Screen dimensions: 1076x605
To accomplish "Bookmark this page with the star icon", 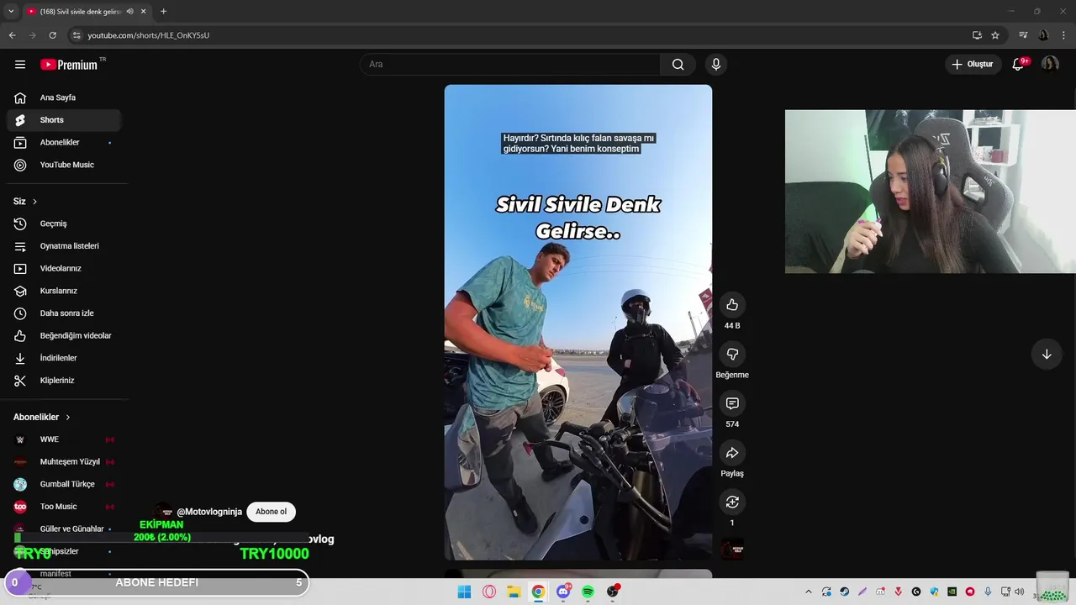I will (x=995, y=35).
